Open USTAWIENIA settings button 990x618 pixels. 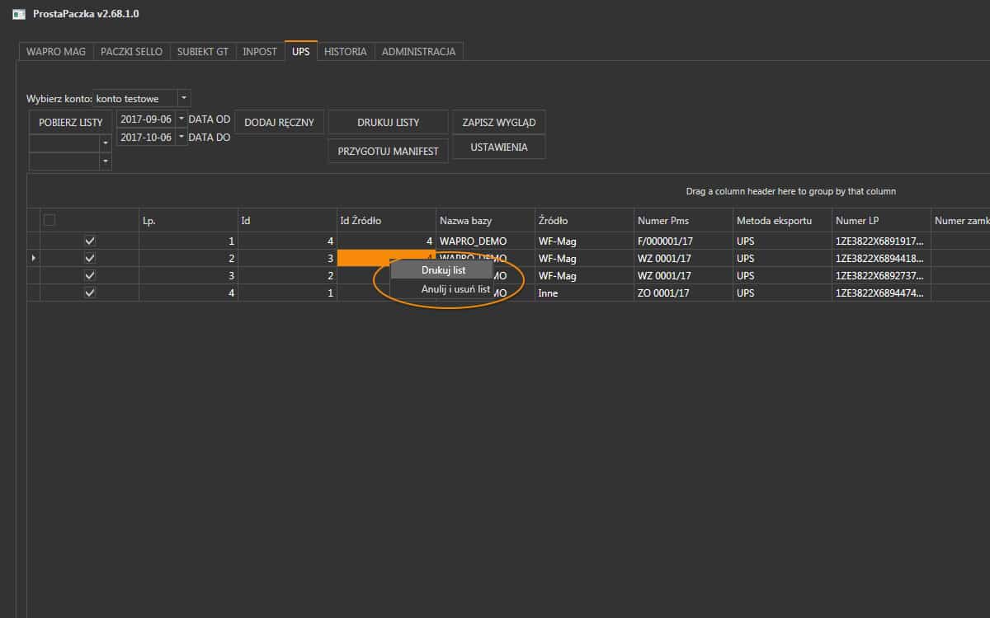(499, 147)
